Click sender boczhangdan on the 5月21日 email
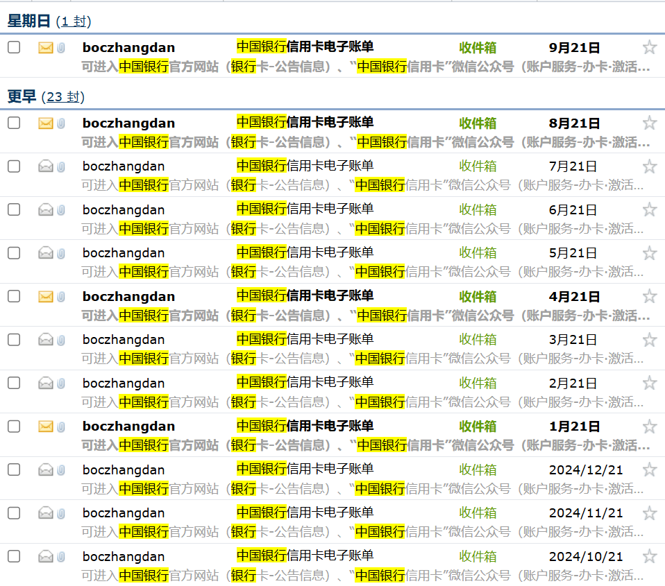This screenshot has height=586, width=665. pyautogui.click(x=124, y=253)
